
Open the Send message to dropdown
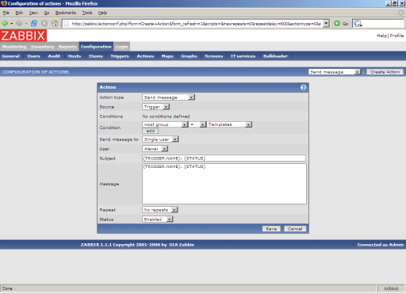(160, 139)
